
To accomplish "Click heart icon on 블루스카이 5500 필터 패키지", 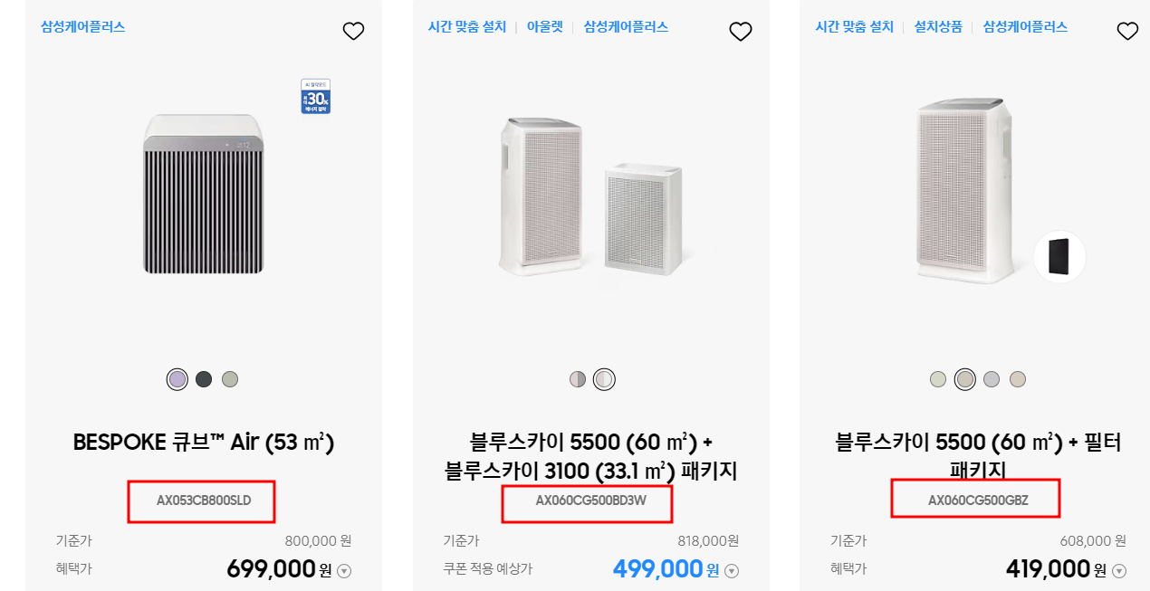I will (1127, 30).
